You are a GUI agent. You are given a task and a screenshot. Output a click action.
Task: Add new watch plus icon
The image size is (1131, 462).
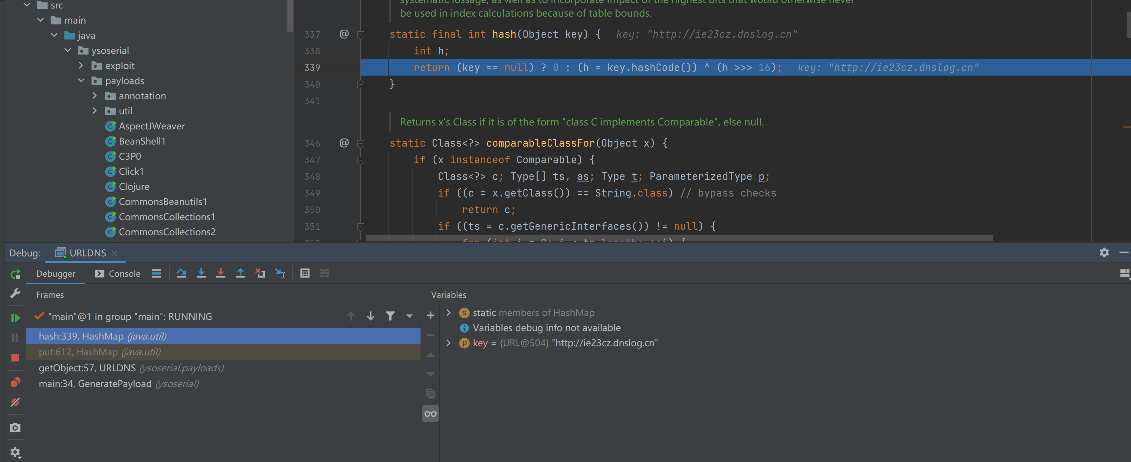[x=431, y=315]
